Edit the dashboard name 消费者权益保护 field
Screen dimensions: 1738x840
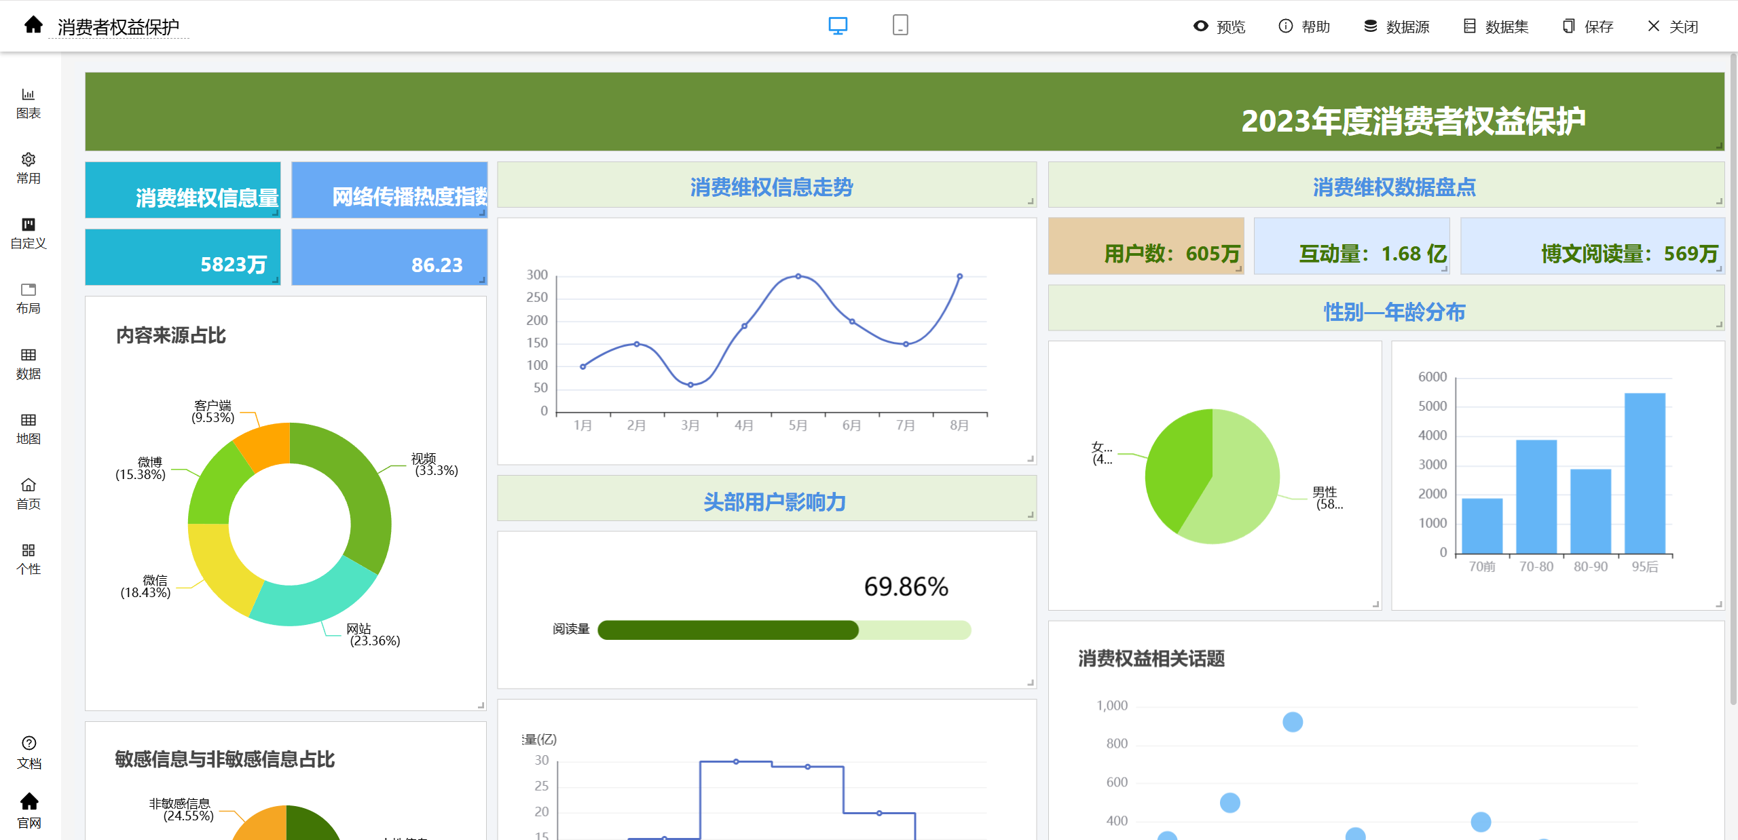pos(118,27)
